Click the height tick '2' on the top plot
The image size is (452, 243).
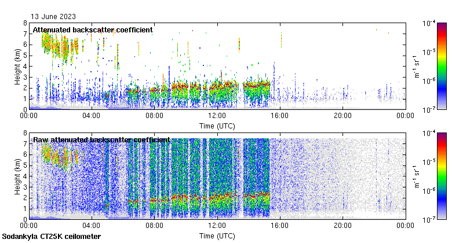tap(25, 88)
